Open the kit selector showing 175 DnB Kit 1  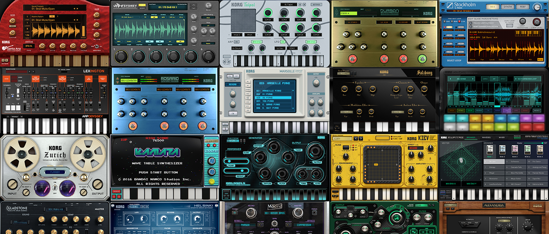(x=168, y=7)
